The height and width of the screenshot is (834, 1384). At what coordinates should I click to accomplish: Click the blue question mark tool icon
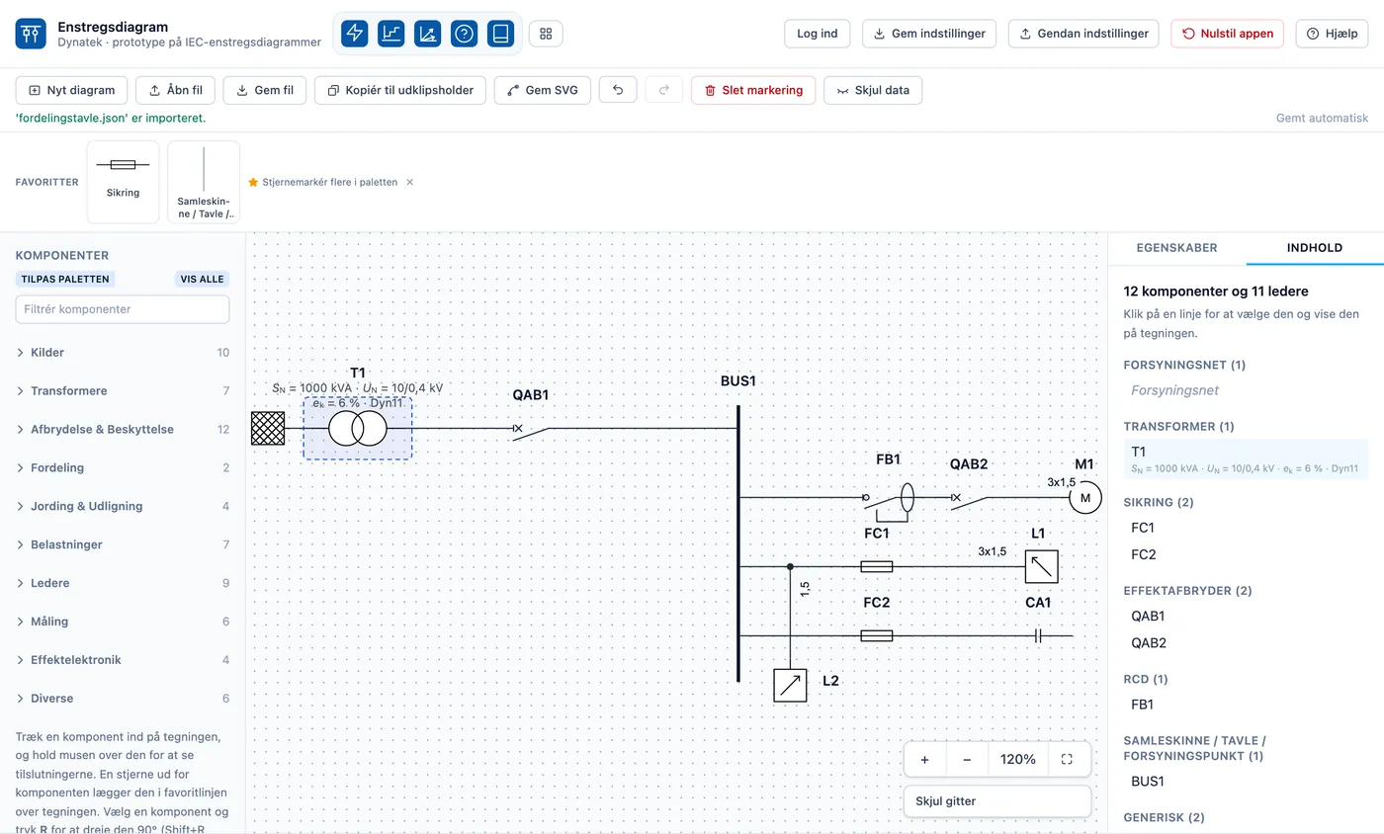465,34
